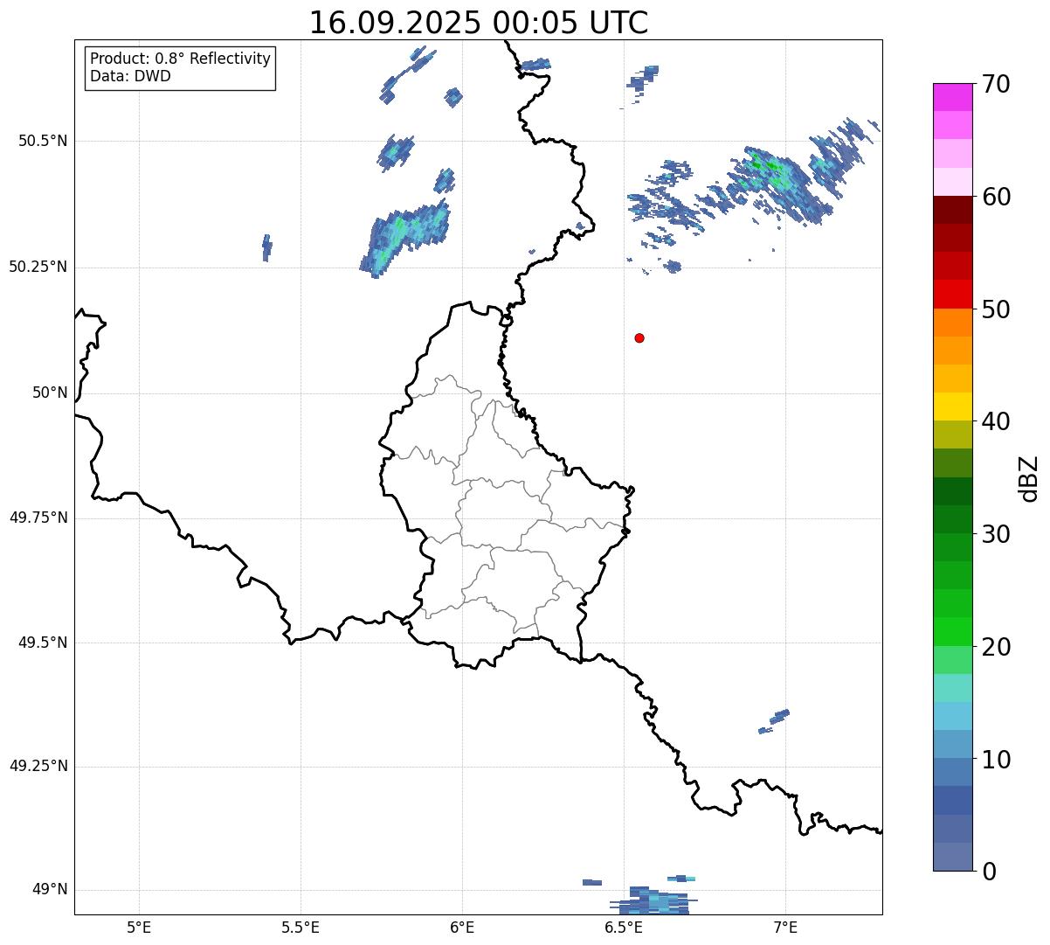Click the latitude label 49.75°N
This screenshot has height=945, width=1050.
click(38, 518)
